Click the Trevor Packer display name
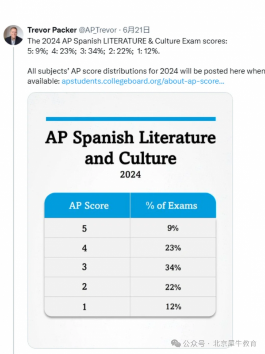Viewport: 265px width, 354px height. [52, 30]
